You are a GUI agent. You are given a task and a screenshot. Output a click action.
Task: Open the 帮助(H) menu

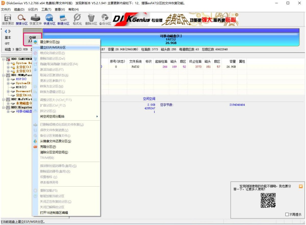click(x=73, y=9)
